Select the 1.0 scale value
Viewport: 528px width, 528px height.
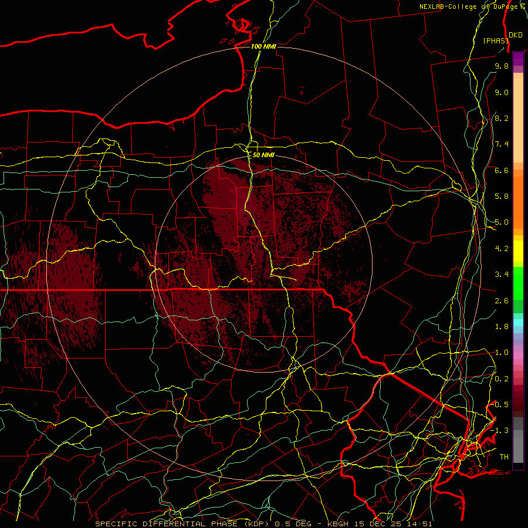pos(502,353)
